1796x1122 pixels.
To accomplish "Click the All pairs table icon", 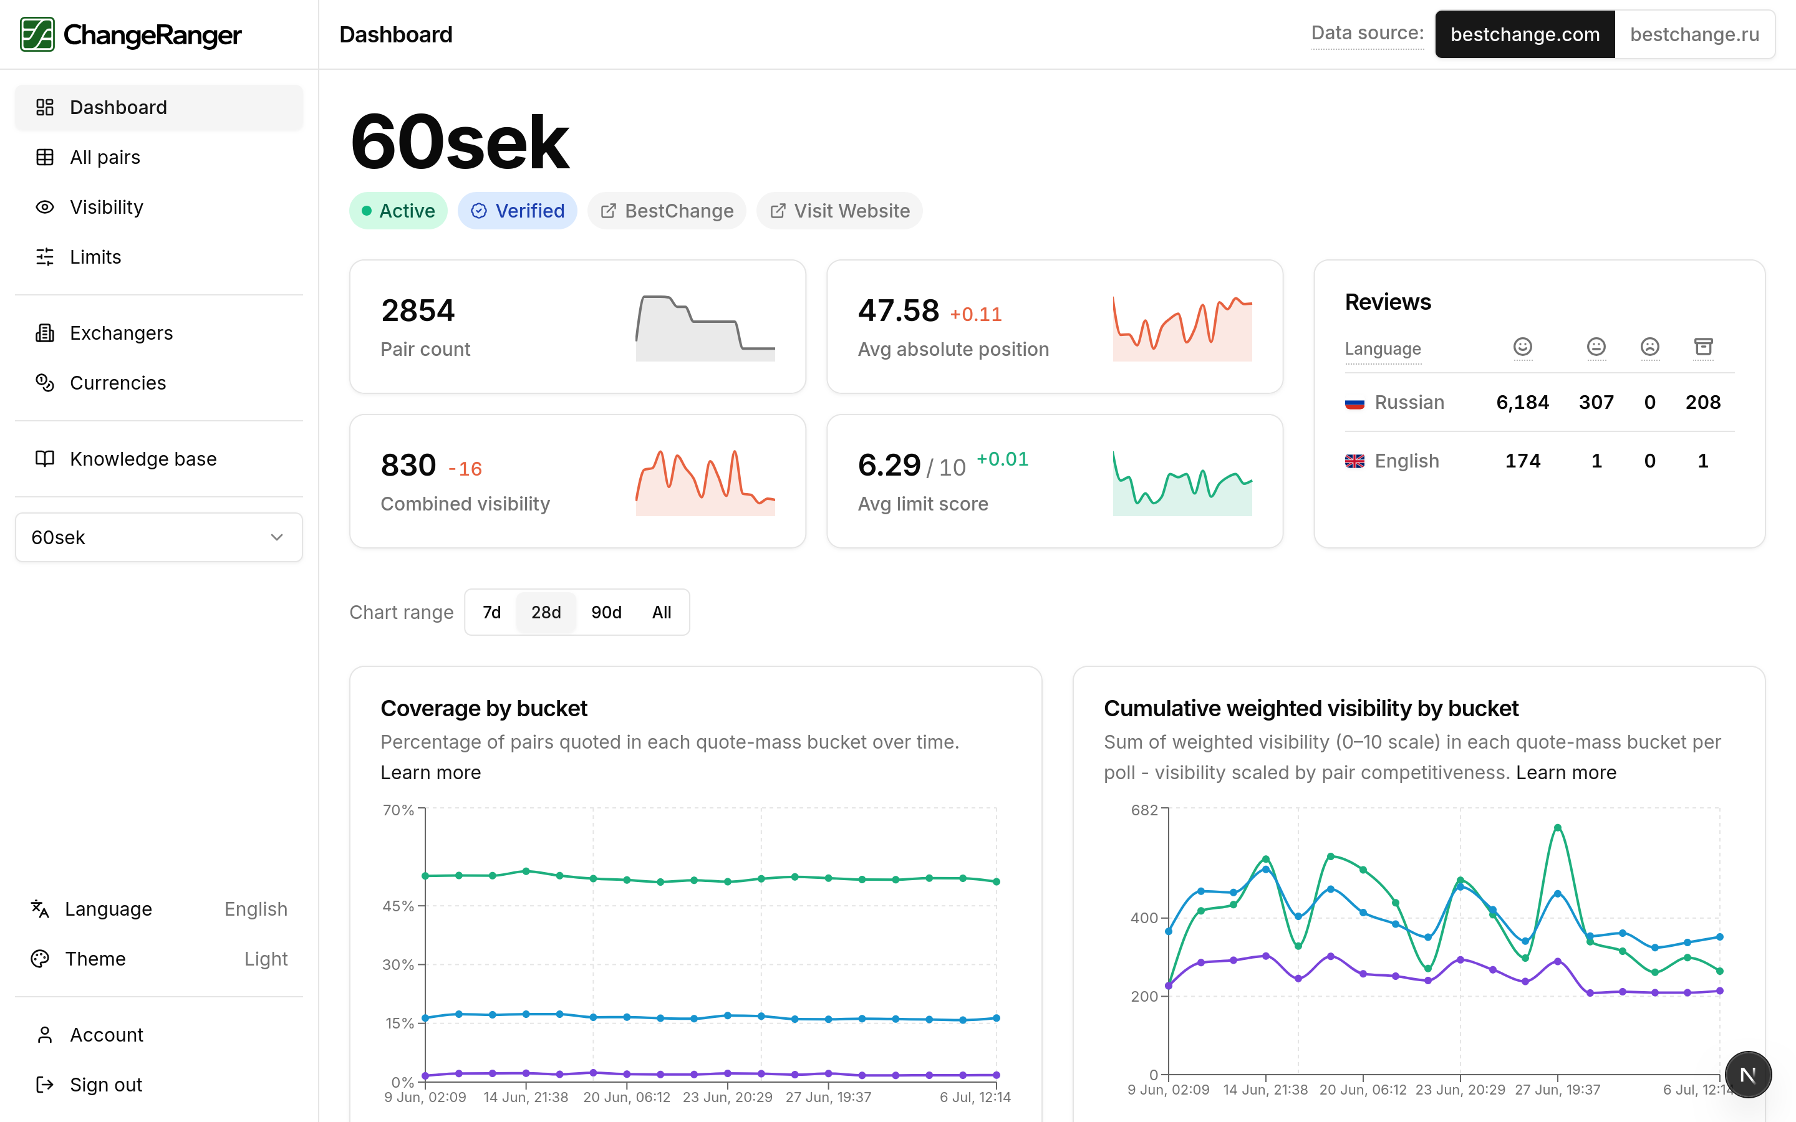I will 44,157.
